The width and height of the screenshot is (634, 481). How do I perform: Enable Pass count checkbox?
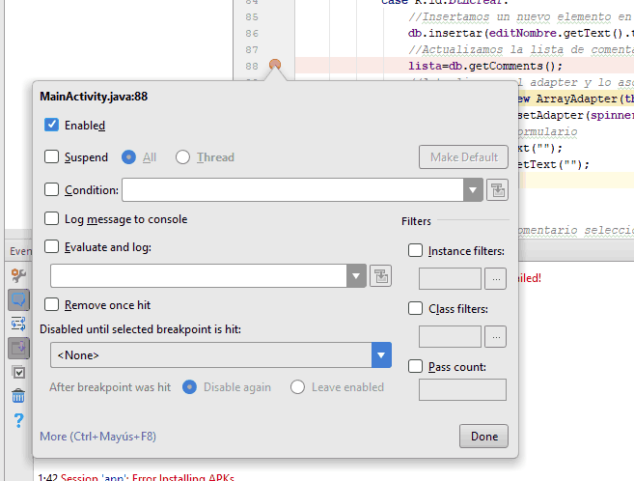click(x=415, y=366)
